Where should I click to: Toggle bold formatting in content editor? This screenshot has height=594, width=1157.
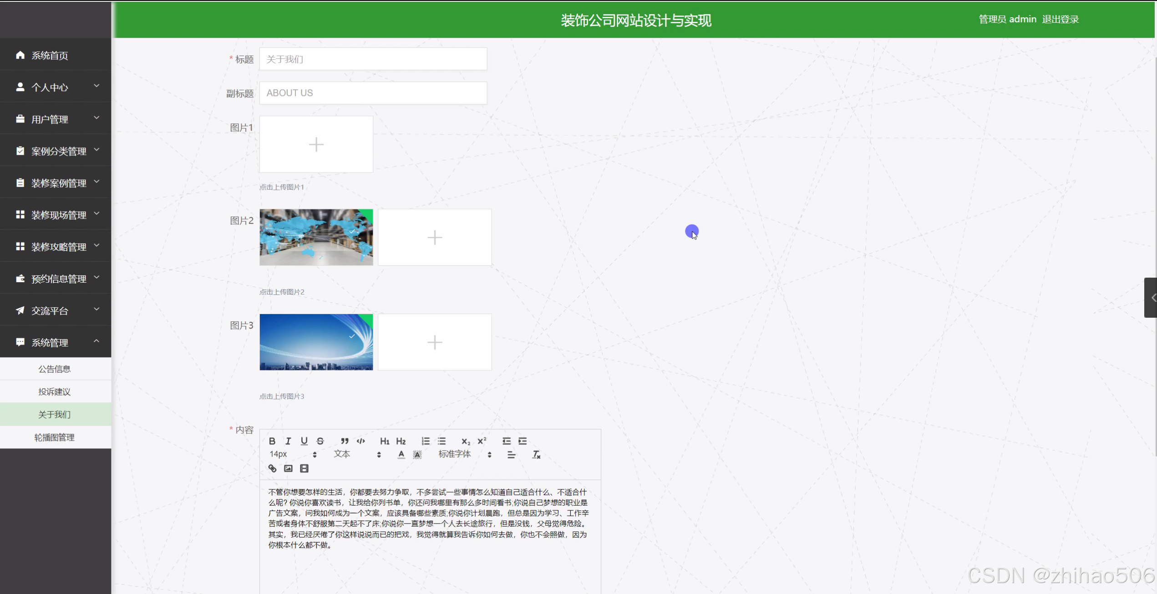pyautogui.click(x=272, y=441)
